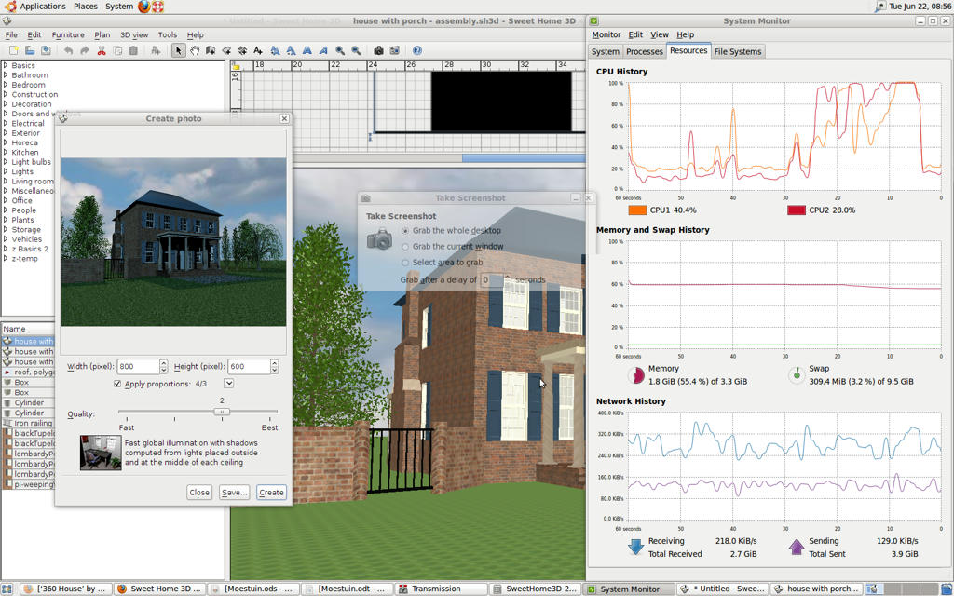This screenshot has width=954, height=596.
Task: Click the Width (pixel) spinner arrows
Action: [163, 367]
